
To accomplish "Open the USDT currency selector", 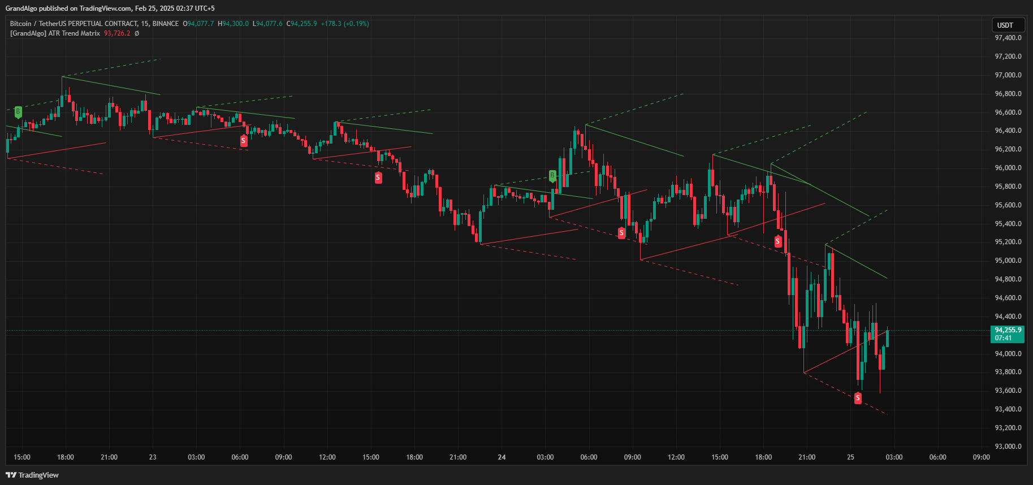I will pos(1008,25).
